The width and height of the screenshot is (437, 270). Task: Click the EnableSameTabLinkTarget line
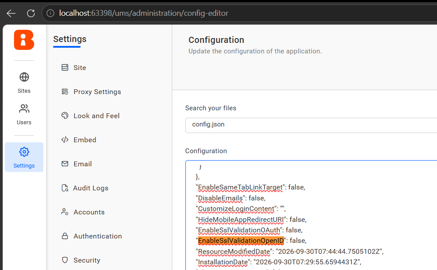pos(251,187)
